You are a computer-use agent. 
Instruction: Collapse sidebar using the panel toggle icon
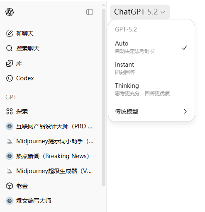pos(90,12)
